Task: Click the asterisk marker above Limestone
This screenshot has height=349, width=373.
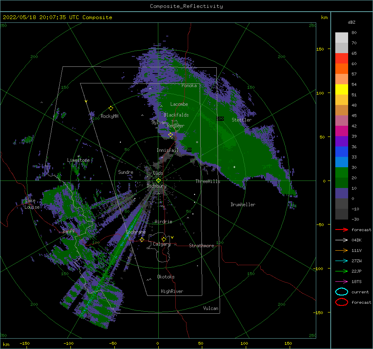Action: pyautogui.click(x=78, y=156)
